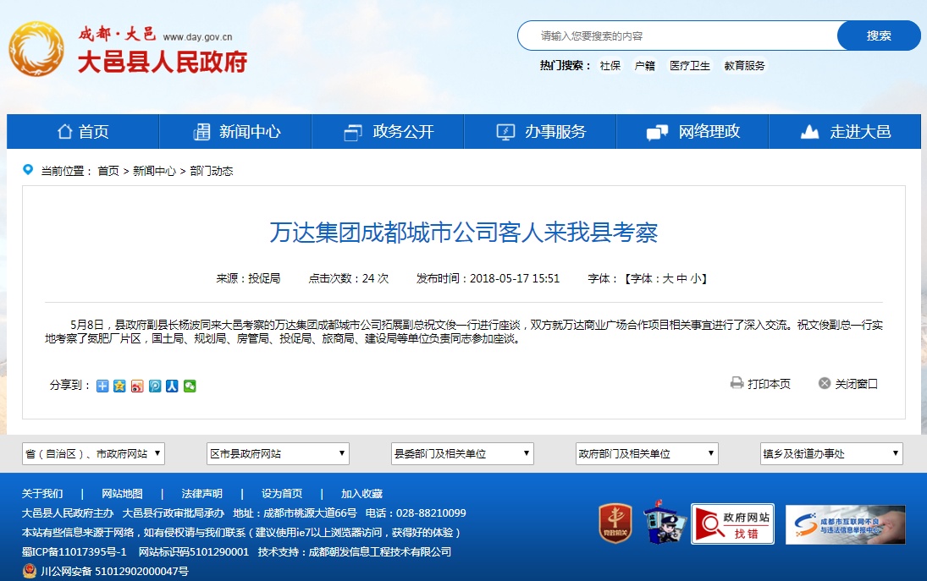This screenshot has height=581, width=927.
Task: Select the hot search term 社保
Action: [610, 65]
